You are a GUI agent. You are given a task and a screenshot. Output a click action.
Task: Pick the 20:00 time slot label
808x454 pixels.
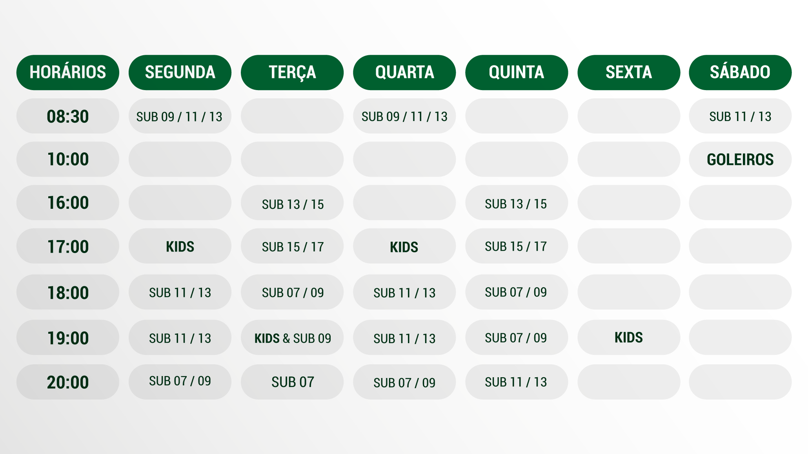pos(67,382)
